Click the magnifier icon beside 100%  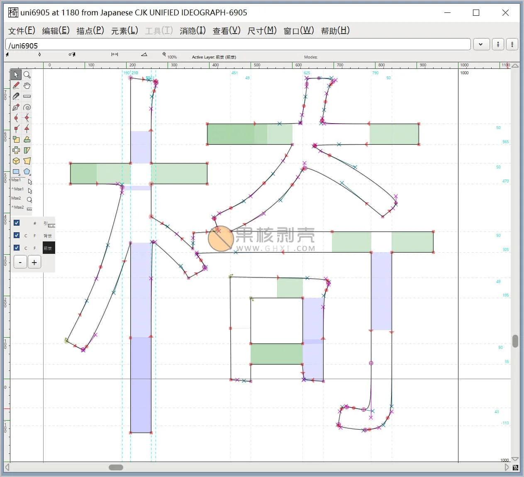[164, 54]
